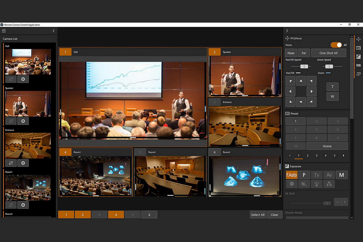363x242 pixels.
Task: Open the hamburger menu
Action: point(4,31)
